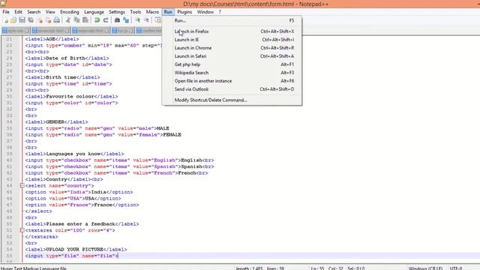Screen dimensions: 480x270
Task: Collapse the select block at line 44
Action: click(x=22, y=185)
